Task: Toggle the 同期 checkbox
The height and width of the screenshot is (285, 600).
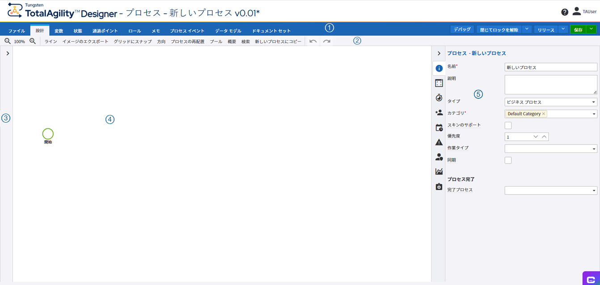Action: point(508,160)
